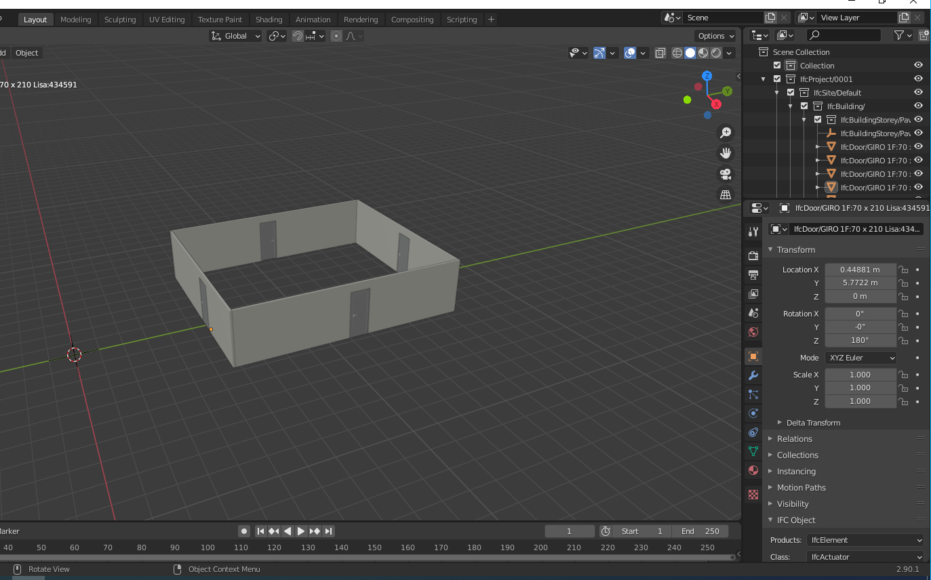Image resolution: width=931 pixels, height=580 pixels.
Task: Open the World properties tab
Action: tap(753, 332)
